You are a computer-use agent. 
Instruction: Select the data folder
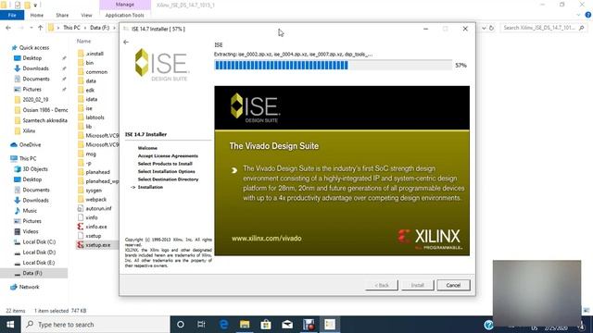[x=91, y=80]
